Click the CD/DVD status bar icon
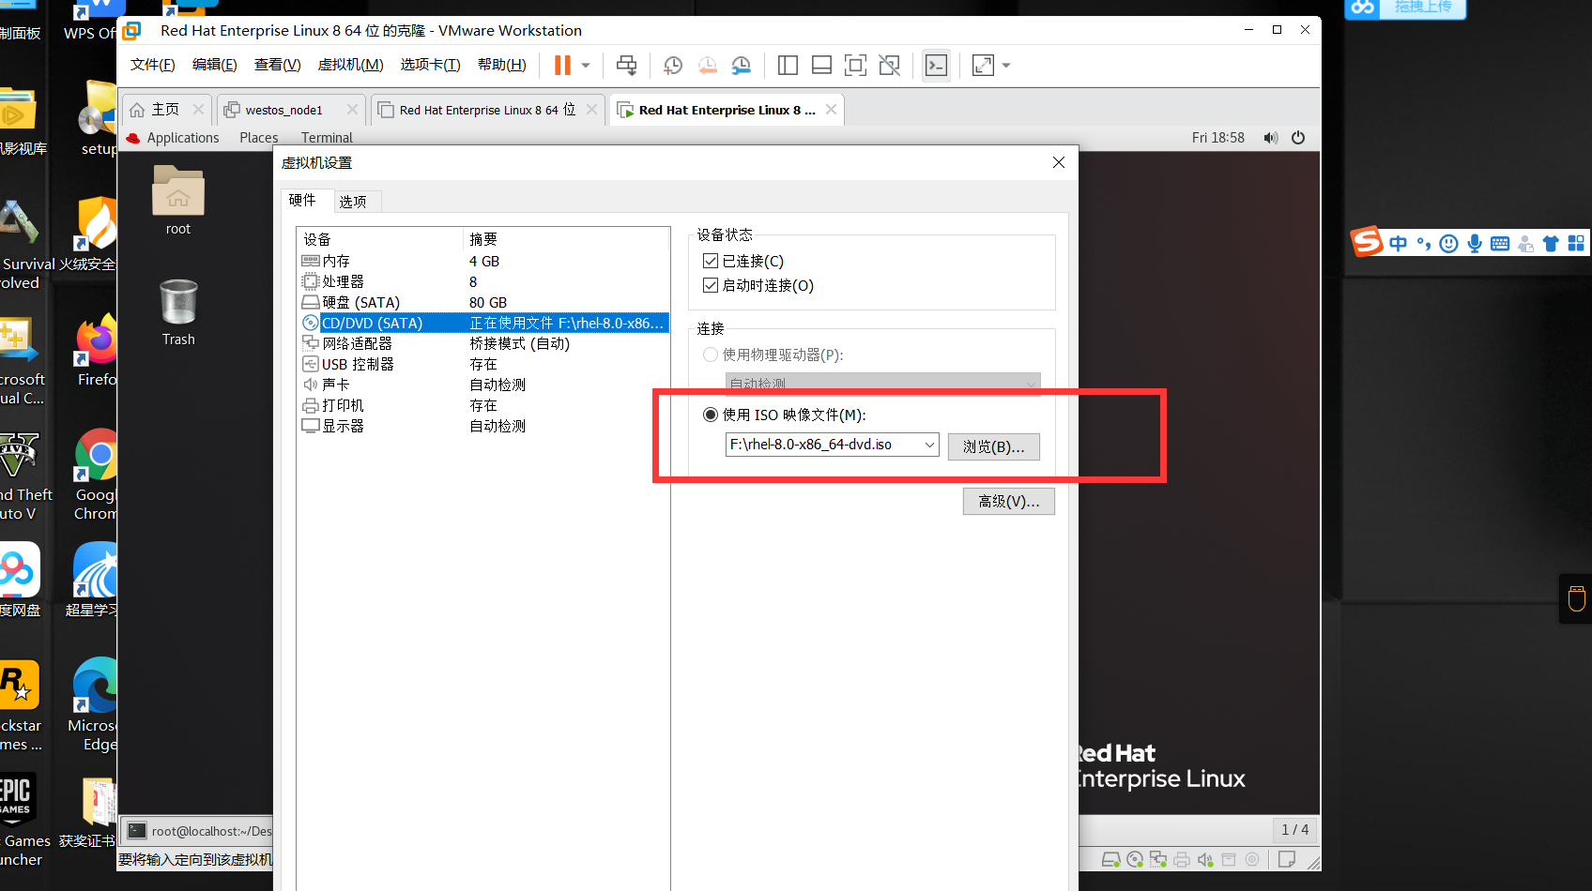This screenshot has height=891, width=1592. tap(1135, 859)
